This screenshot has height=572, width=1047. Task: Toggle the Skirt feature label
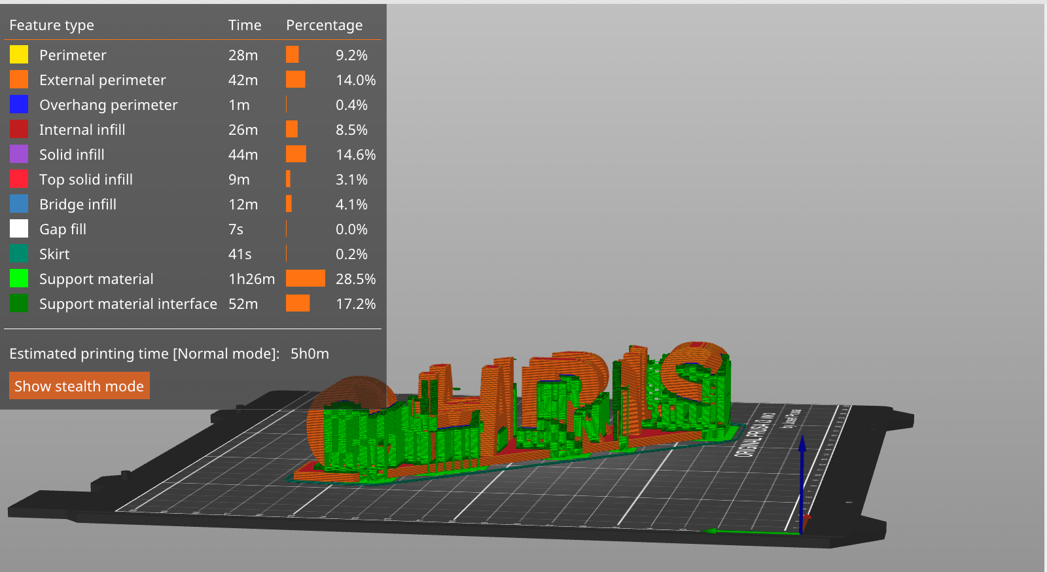(54, 254)
